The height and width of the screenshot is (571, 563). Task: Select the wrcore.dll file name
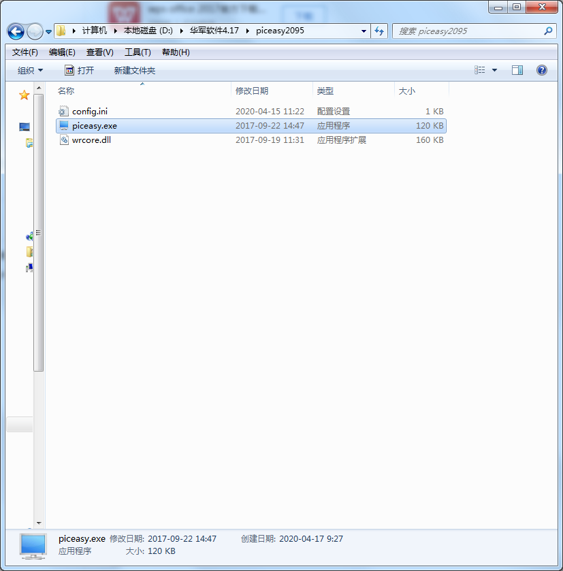[91, 140]
